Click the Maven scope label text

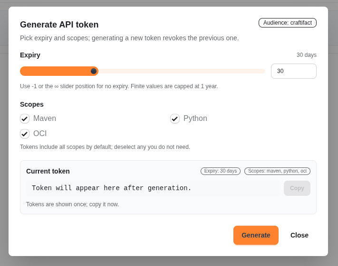[x=45, y=119]
